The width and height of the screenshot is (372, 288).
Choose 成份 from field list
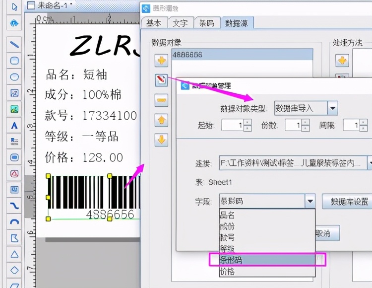coord(267,226)
